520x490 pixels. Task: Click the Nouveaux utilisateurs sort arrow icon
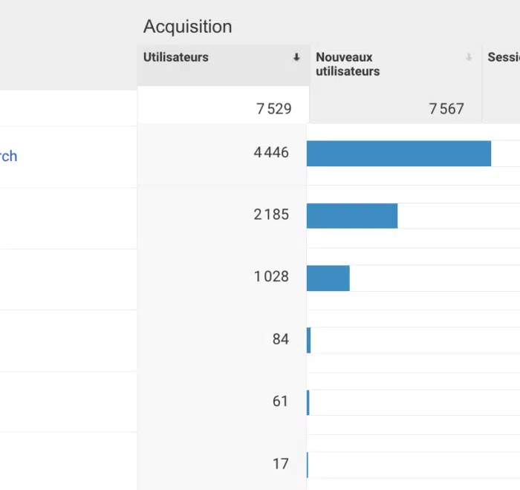pyautogui.click(x=469, y=58)
